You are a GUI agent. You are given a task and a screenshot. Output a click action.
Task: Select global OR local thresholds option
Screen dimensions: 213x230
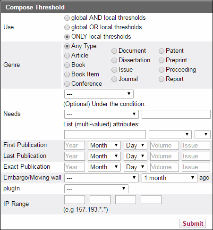[x=67, y=27]
